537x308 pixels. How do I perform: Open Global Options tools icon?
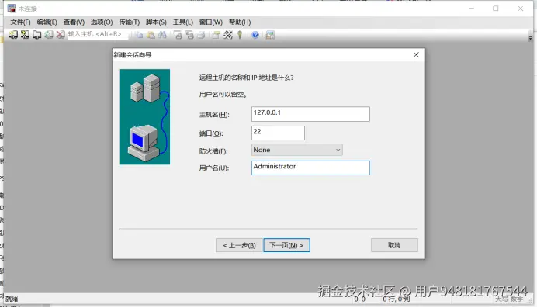coord(227,35)
